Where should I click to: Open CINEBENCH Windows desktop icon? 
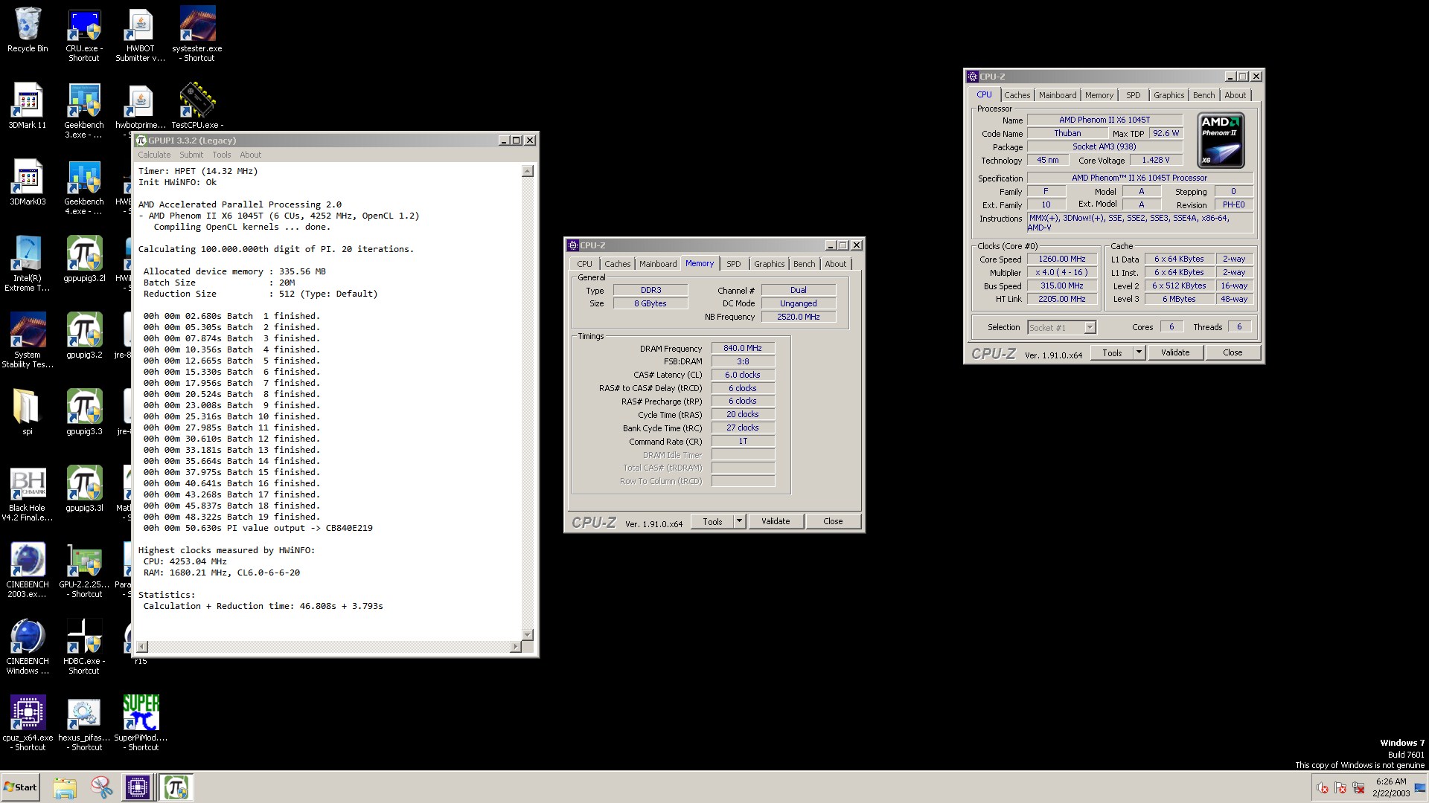click(x=28, y=646)
